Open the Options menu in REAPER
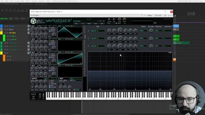 34,1
